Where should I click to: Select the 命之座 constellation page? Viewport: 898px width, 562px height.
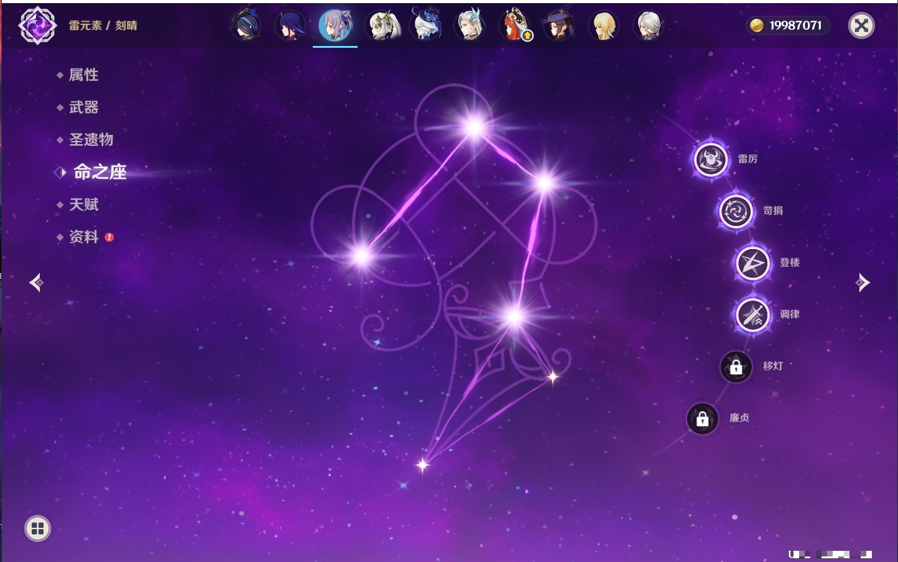(x=100, y=172)
